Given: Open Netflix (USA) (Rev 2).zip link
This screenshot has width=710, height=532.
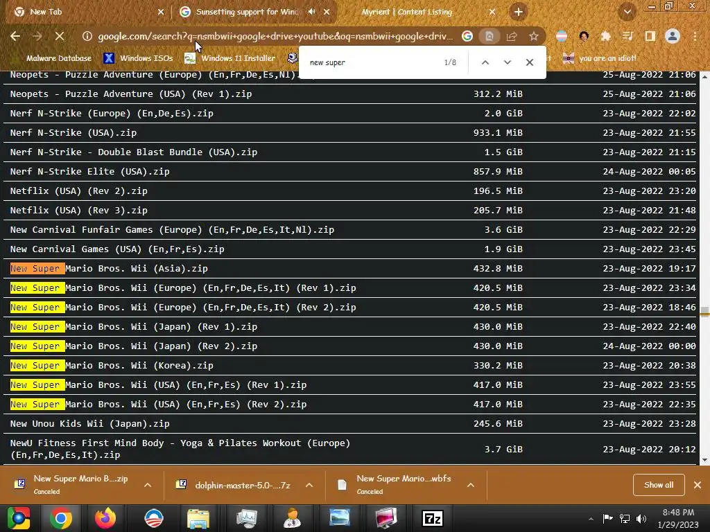Looking at the screenshot, I should pos(79,191).
